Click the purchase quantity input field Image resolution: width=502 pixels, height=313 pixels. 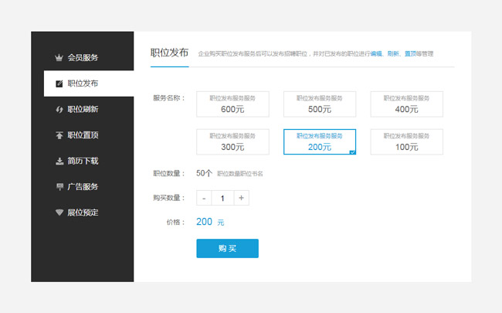222,199
